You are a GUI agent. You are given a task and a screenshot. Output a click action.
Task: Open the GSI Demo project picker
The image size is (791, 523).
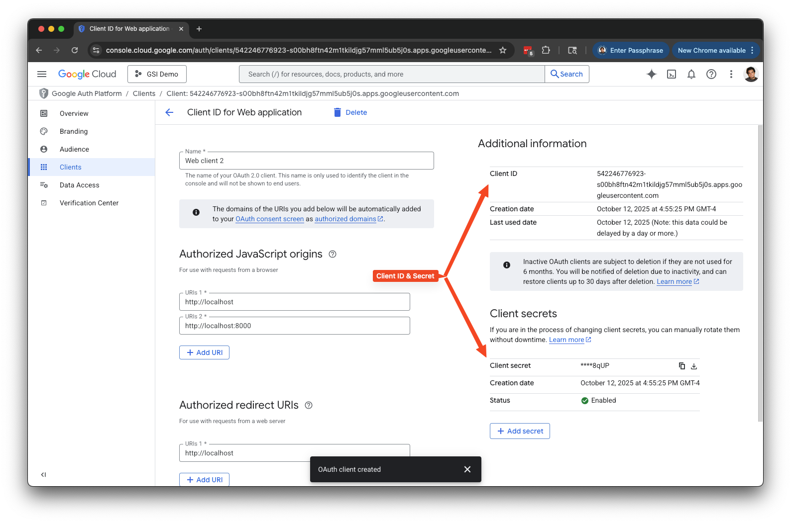(x=157, y=74)
